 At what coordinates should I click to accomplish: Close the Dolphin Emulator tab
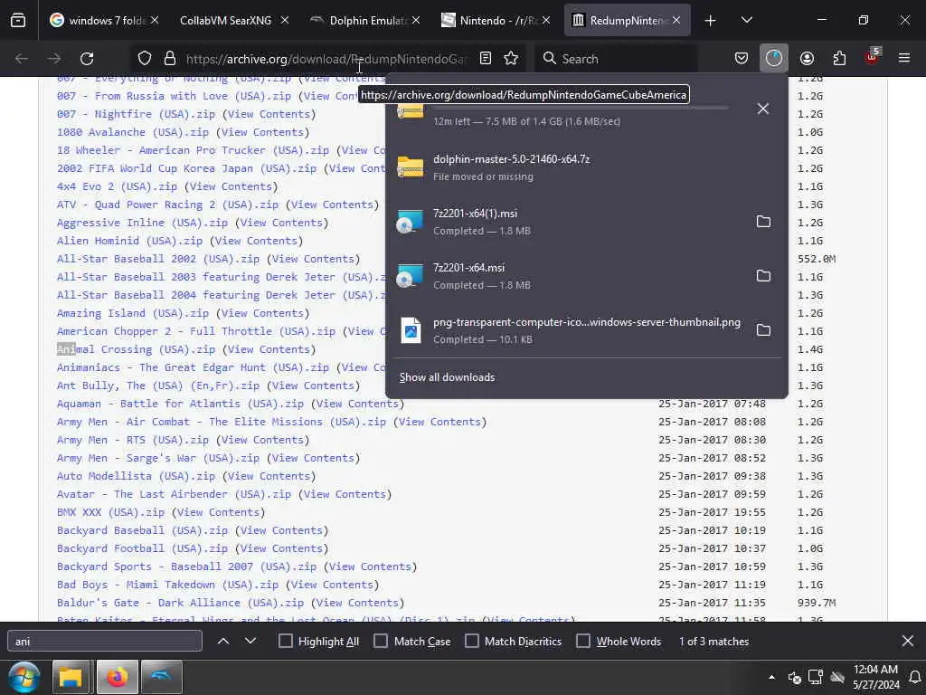416,20
